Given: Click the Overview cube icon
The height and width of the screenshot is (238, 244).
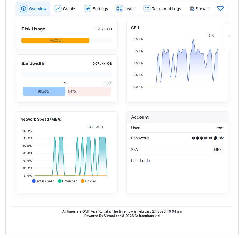Looking at the screenshot, I should tap(24, 9).
